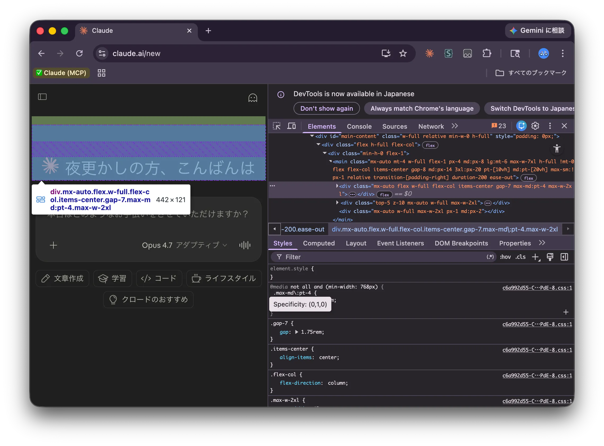The height and width of the screenshot is (446, 604).
Task: Open the Computed tab
Action: pyautogui.click(x=319, y=243)
